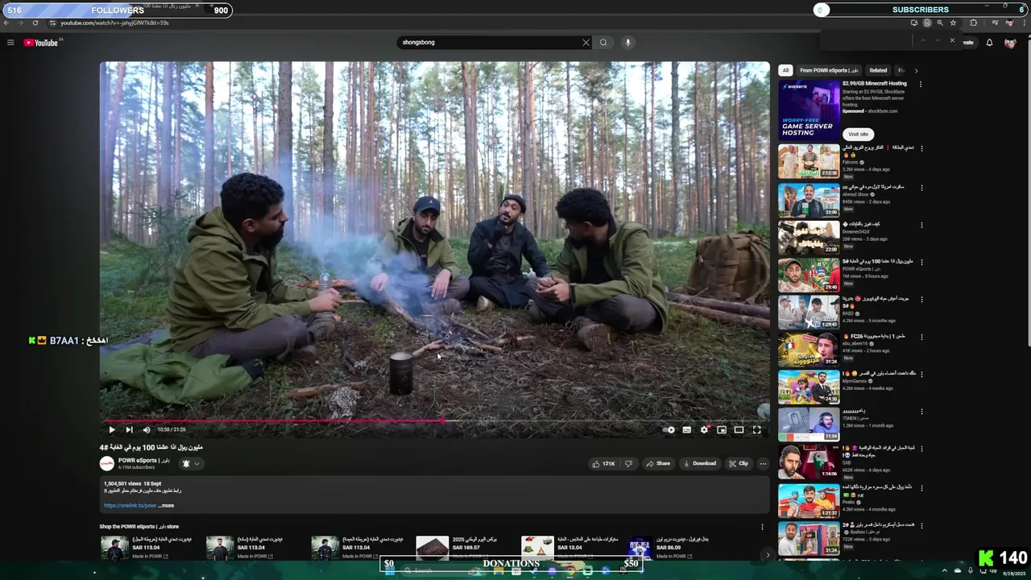The width and height of the screenshot is (1031, 580).
Task: Bookmark page with star icon
Action: tap(953, 23)
